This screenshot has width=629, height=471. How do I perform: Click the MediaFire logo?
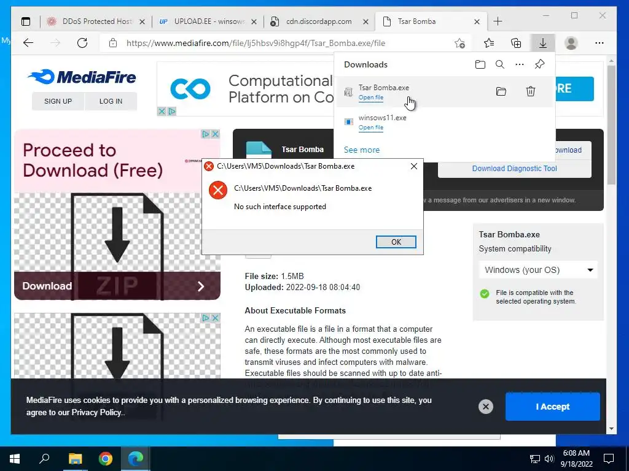pos(82,77)
